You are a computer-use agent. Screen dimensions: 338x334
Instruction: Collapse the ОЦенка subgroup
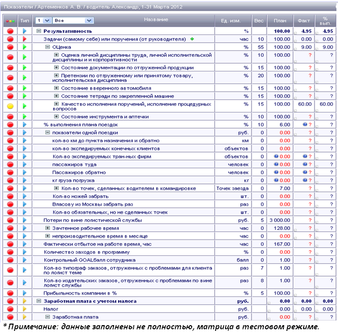pos(47,47)
